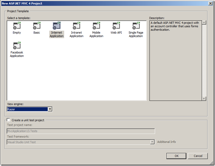Select the Empty project template icon
215x166 pixels.
17,26
